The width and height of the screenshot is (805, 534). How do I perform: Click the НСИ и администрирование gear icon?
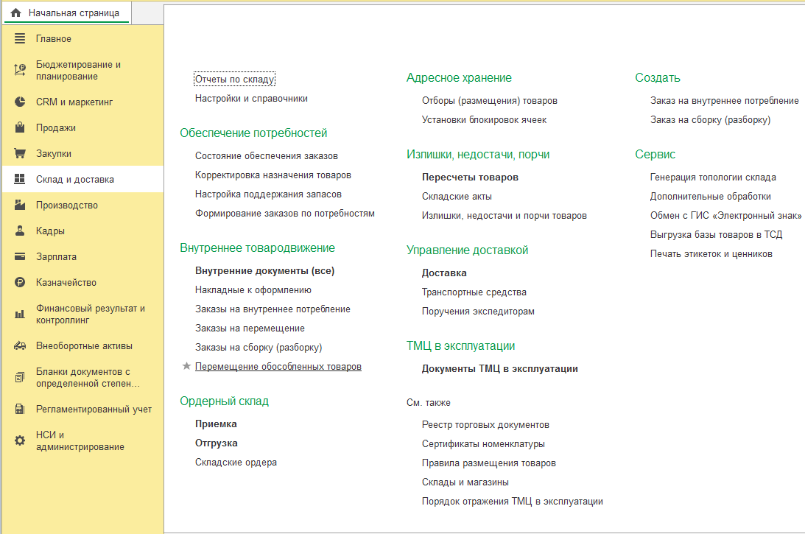point(20,440)
